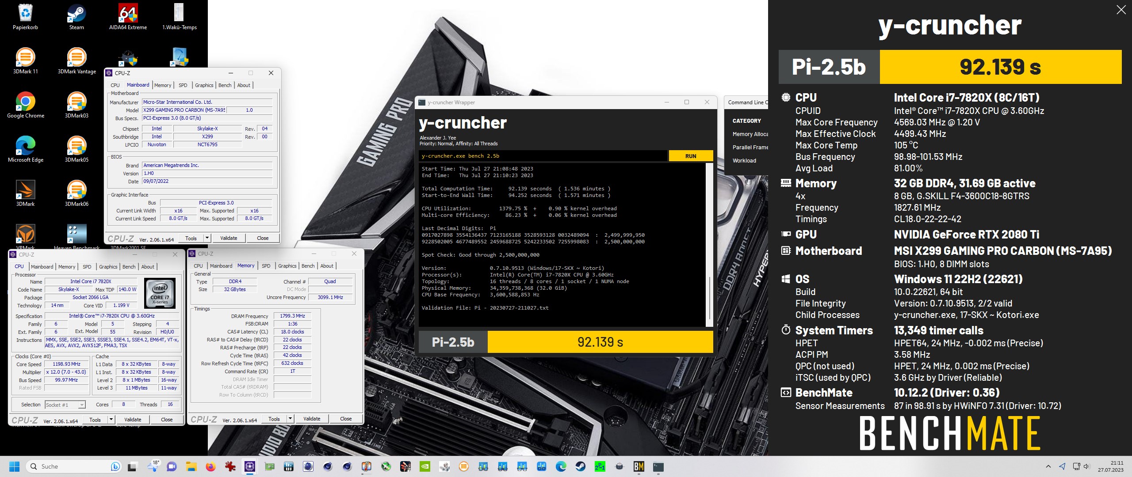Switch to Bench tab in CPU-Z Mainboard window
This screenshot has width=1132, height=477.
click(225, 85)
